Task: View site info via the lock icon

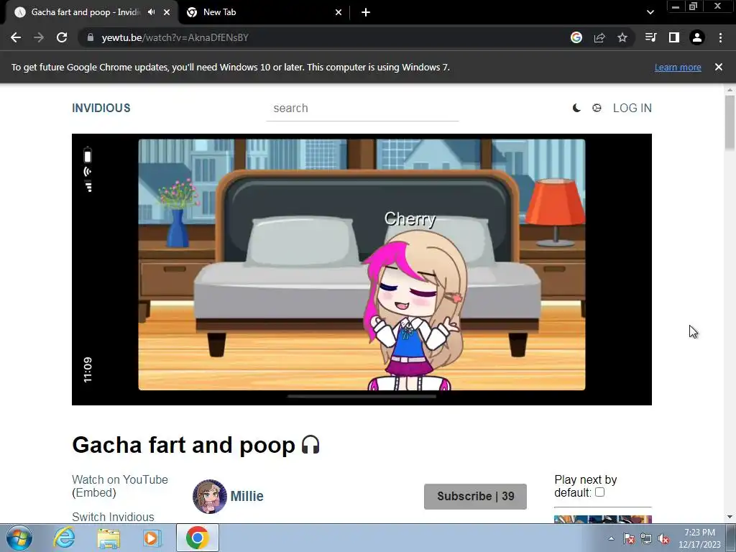Action: 91,37
